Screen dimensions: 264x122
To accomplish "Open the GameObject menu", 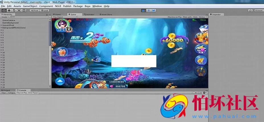I will coord(30,6).
